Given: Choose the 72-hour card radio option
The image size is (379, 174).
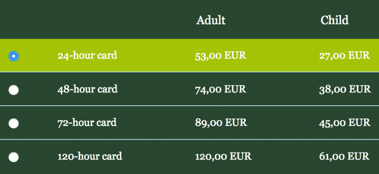Looking at the screenshot, I should click(13, 123).
